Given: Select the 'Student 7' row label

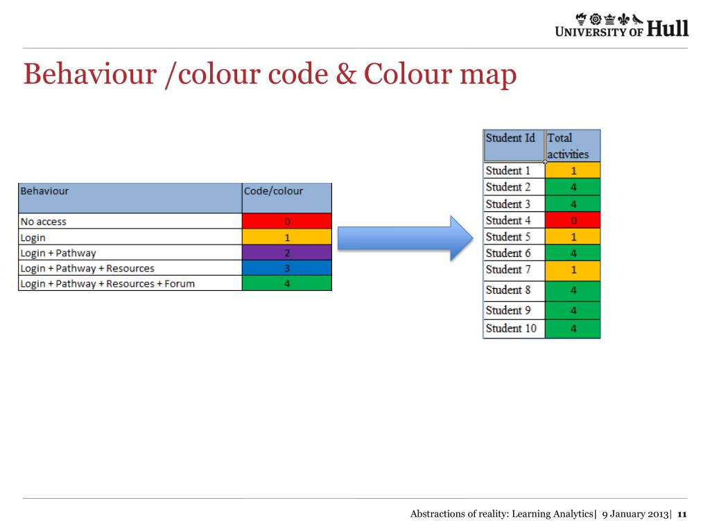Looking at the screenshot, I should point(514,271).
